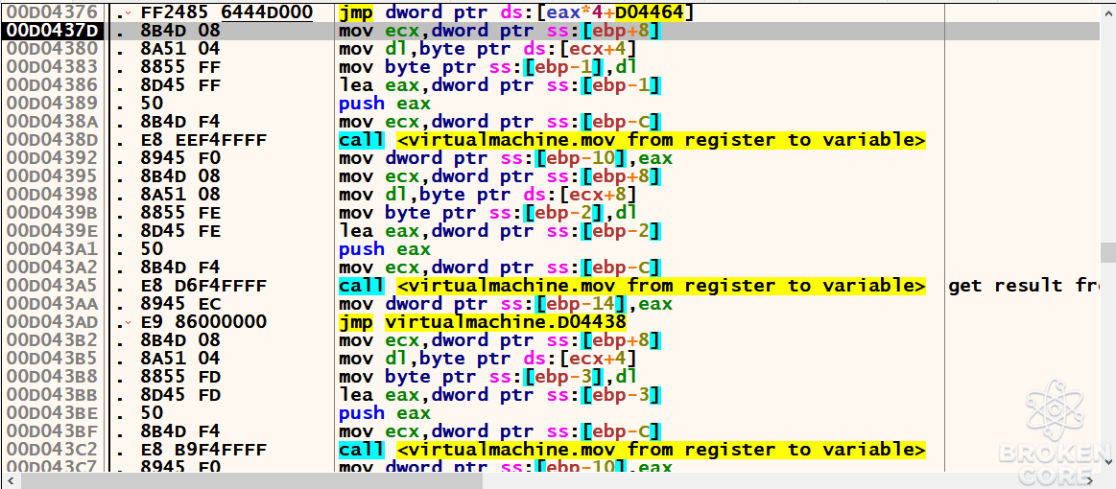Image resolution: width=1116 pixels, height=489 pixels.
Task: Click instruction mov byte ptr ss:[ebp-2],dl
Action: pos(487,213)
